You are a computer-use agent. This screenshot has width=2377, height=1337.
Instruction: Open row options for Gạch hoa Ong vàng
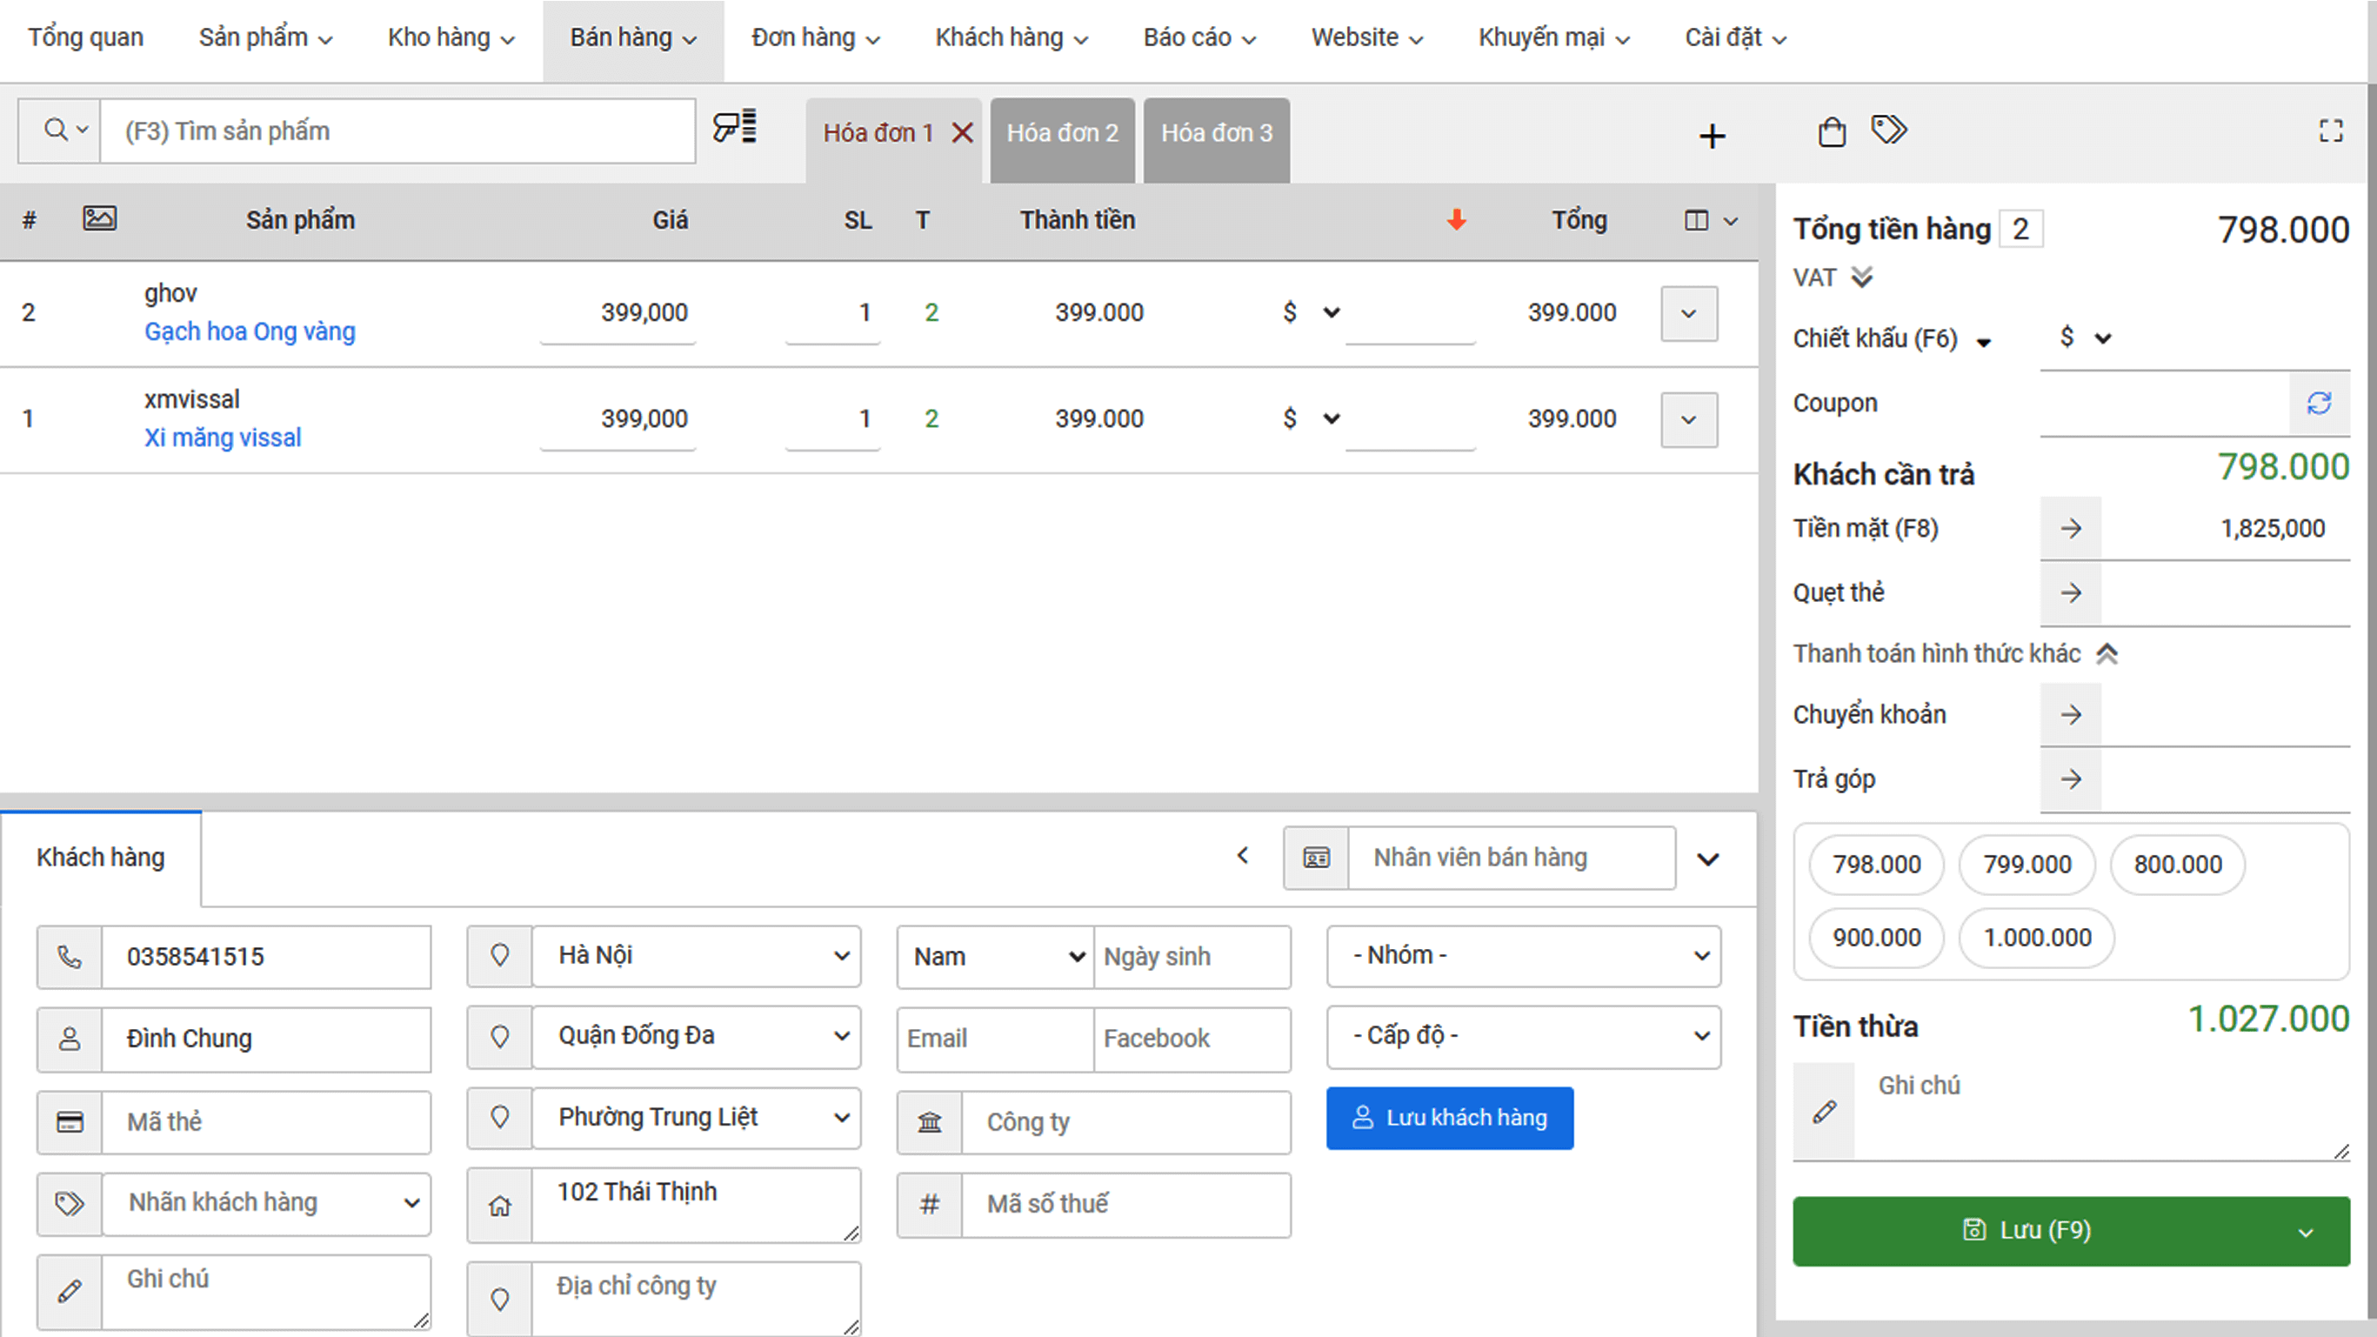(x=1689, y=314)
